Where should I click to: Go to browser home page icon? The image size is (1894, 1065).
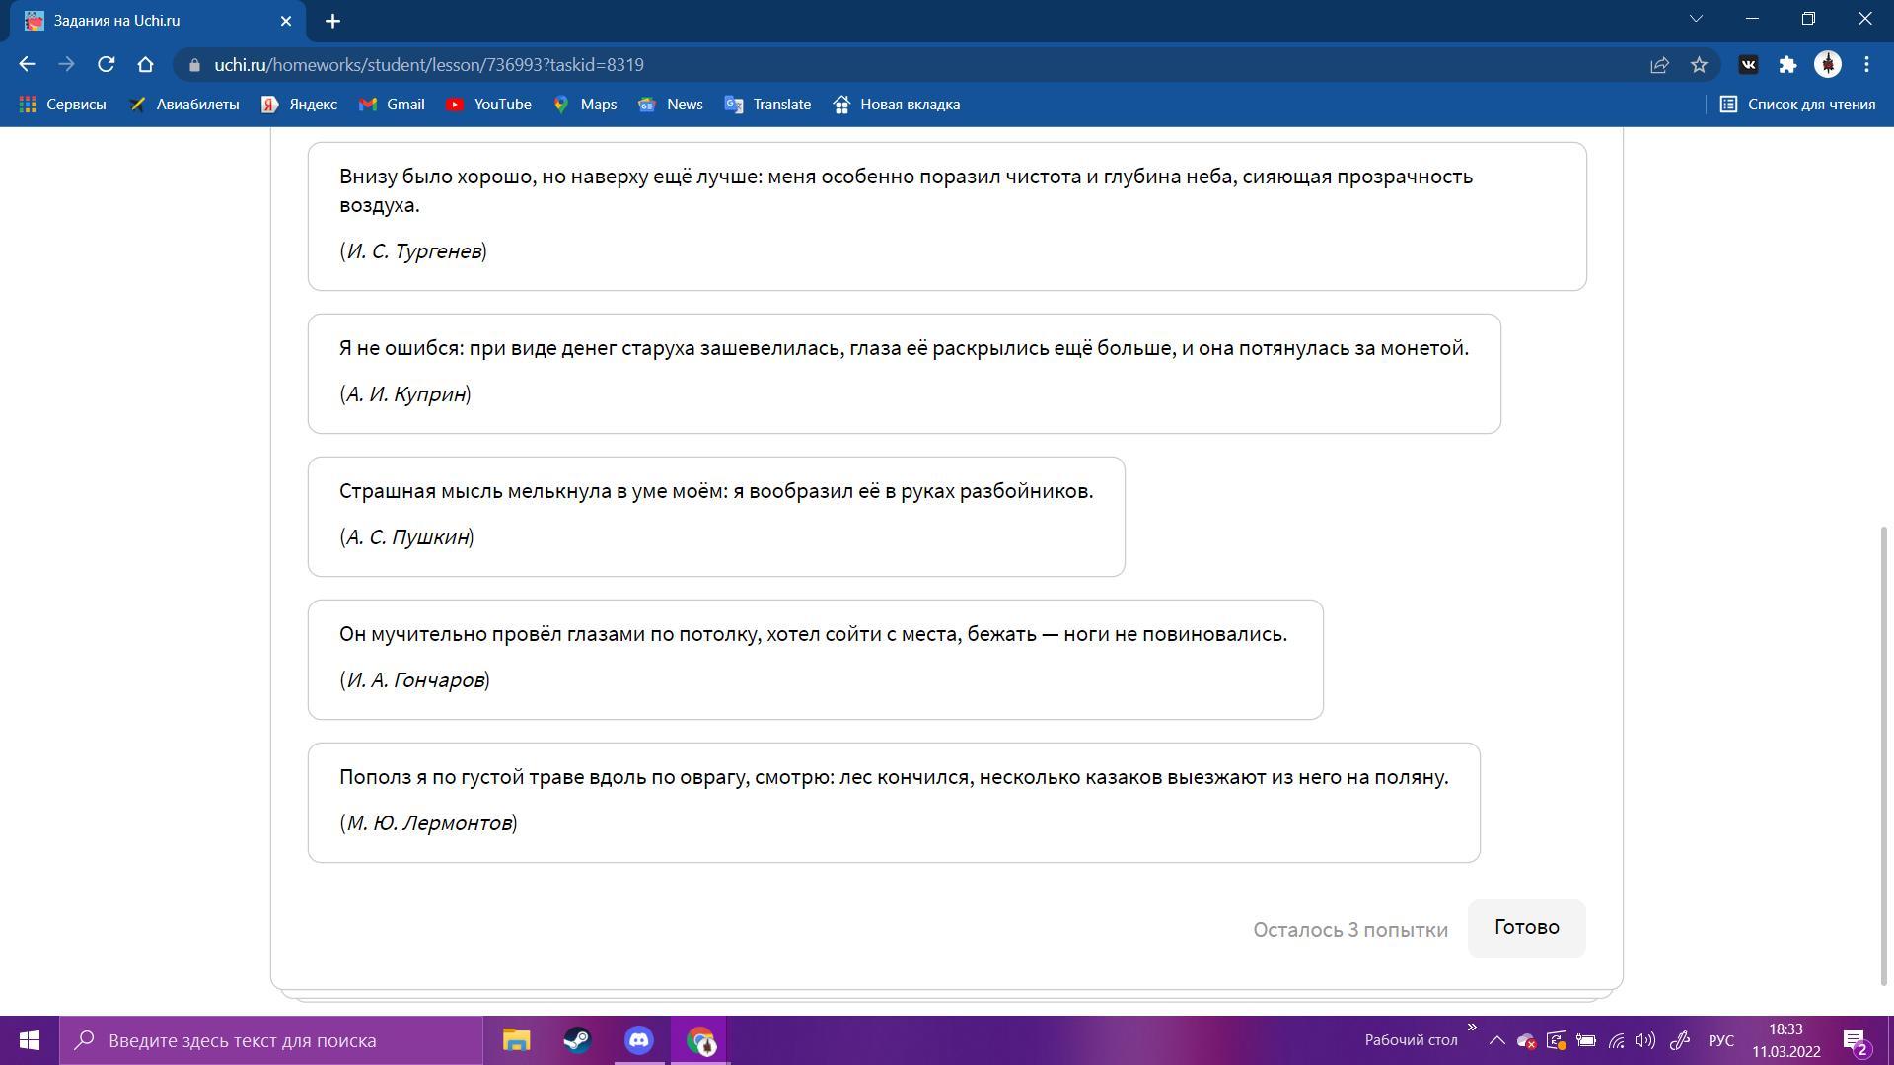pyautogui.click(x=145, y=64)
